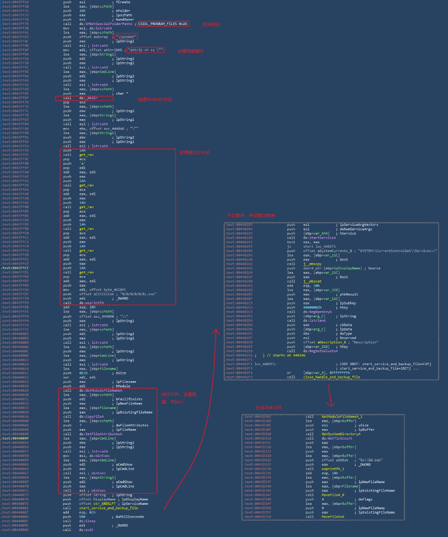
Task: Select the CSIDL_PROGRAM_FILES 0x26 comment box
Action: (162, 24)
